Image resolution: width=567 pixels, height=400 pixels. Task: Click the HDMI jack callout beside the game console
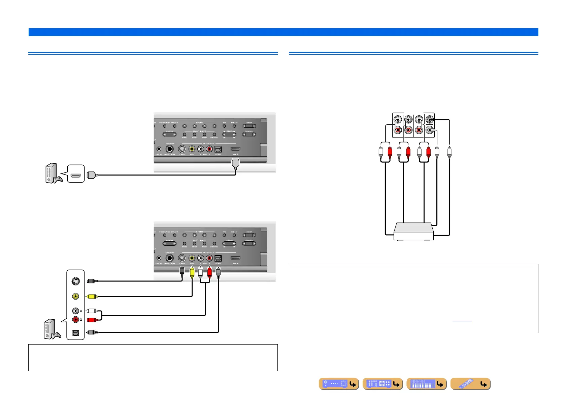[75, 174]
